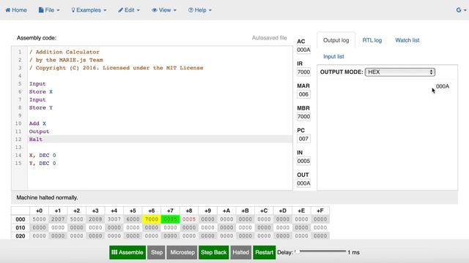Click the Machine halted normally status

click(47, 197)
